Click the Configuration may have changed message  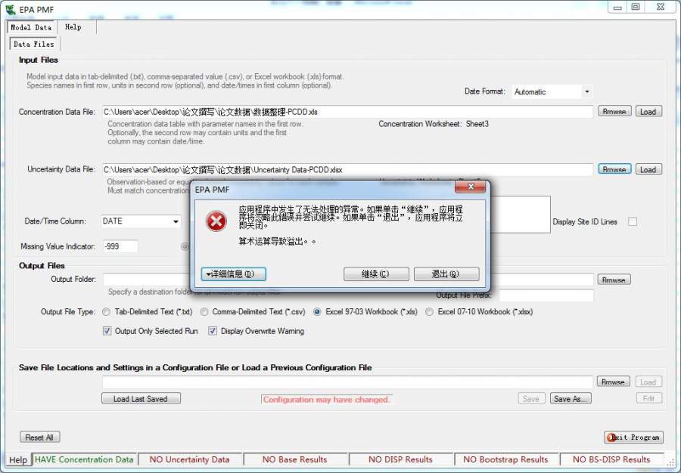point(326,399)
